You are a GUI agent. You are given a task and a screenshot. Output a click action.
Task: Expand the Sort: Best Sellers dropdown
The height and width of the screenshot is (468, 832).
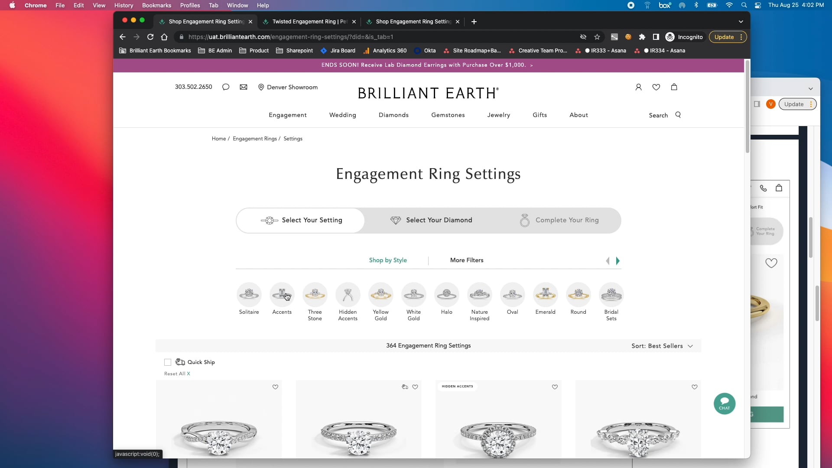[x=662, y=346]
